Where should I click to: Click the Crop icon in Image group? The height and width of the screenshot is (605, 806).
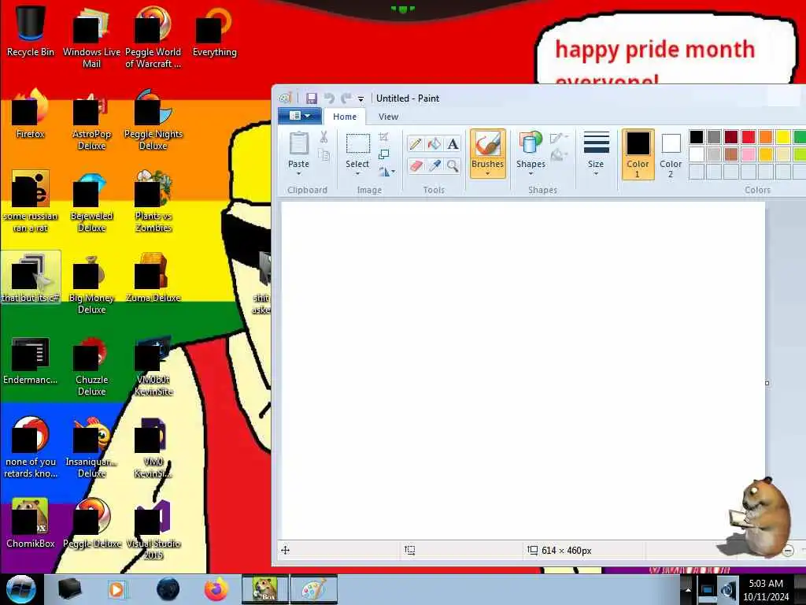[383, 137]
